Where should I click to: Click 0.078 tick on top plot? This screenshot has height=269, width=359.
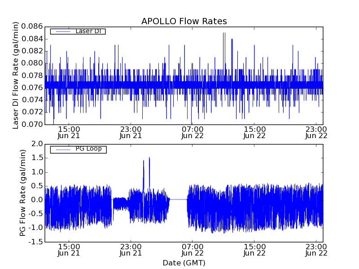[32, 75]
